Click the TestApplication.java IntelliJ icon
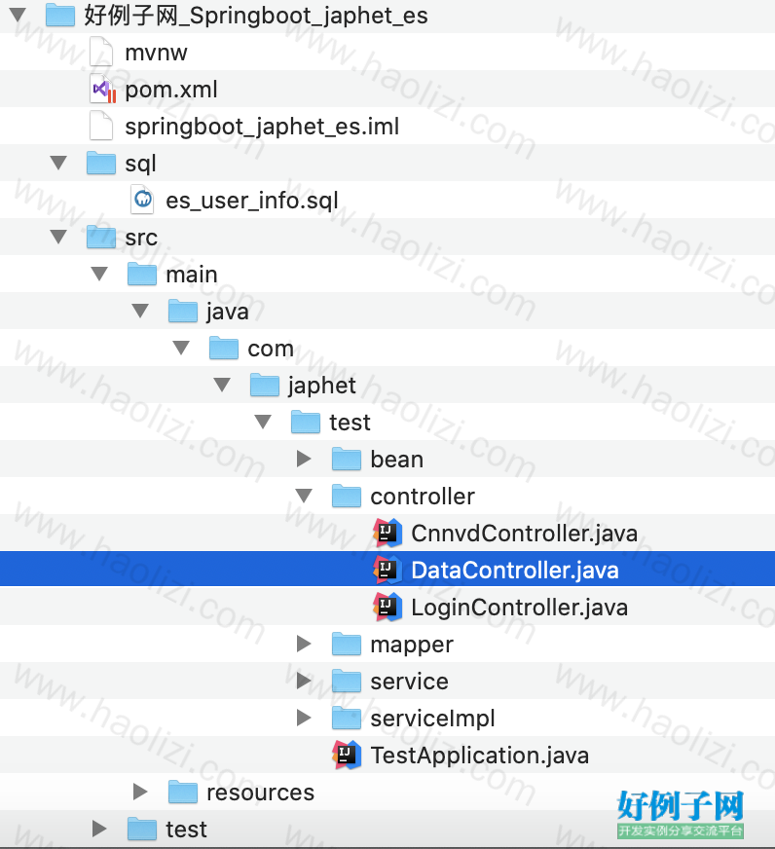 click(347, 755)
